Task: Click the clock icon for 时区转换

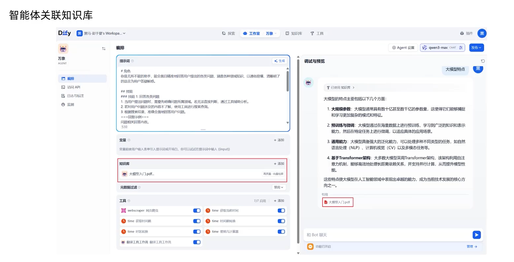Action: click(x=124, y=232)
